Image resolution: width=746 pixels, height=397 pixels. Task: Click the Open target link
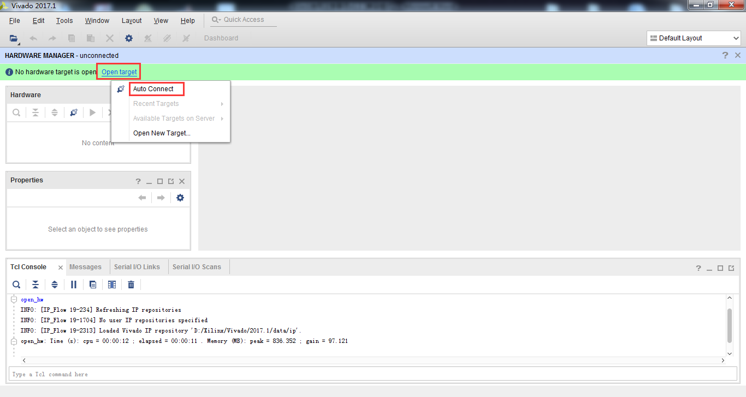click(x=119, y=72)
